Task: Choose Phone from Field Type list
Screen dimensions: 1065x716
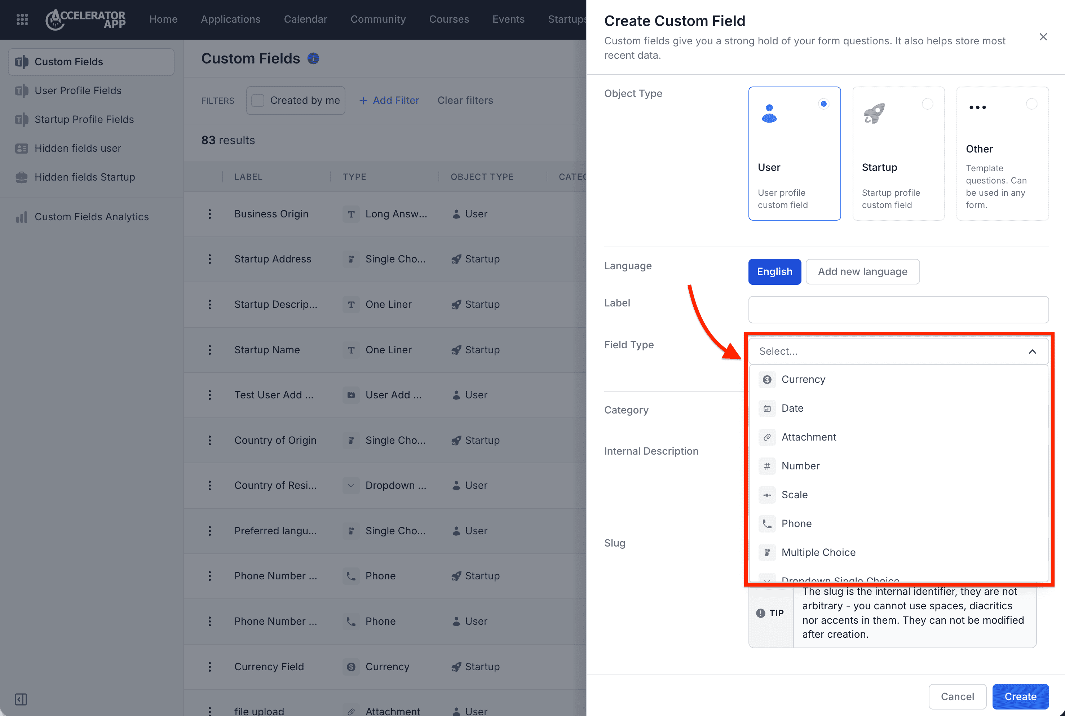Action: coord(898,523)
